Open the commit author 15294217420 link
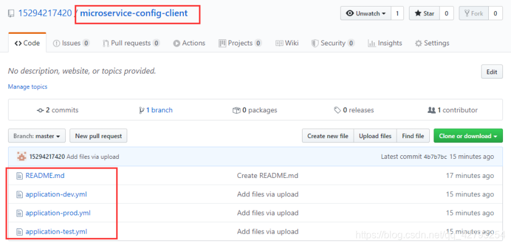This screenshot has height=246, width=511. pos(47,156)
